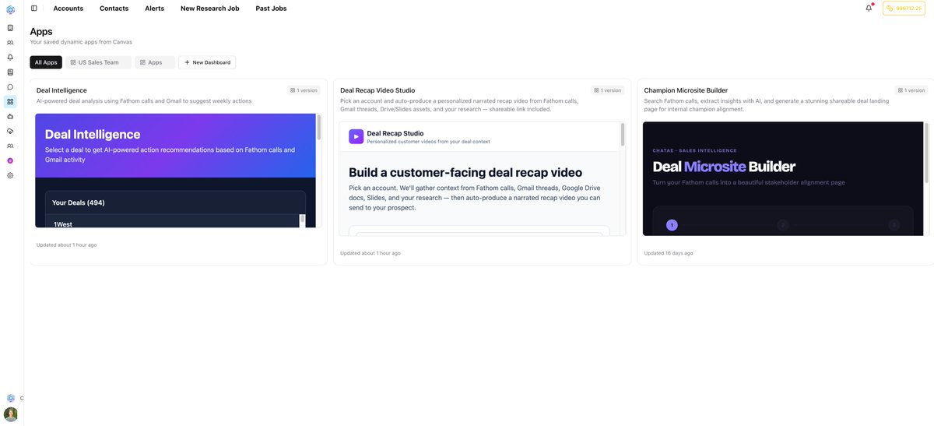
Task: Click 'Updated 16 days ago' text
Action: pyautogui.click(x=669, y=253)
